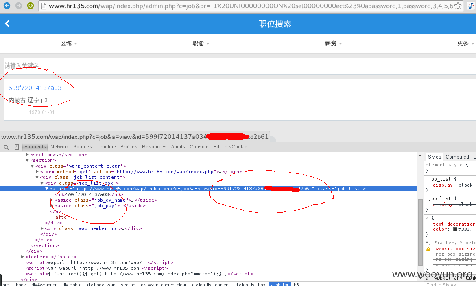The width and height of the screenshot is (476, 286).
Task: Select the ::after pseudo element line
Action: pos(60,217)
